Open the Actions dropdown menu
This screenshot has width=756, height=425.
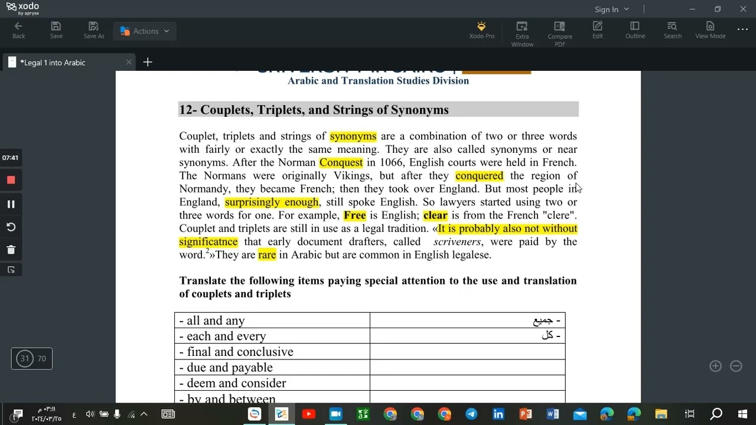[x=145, y=31]
